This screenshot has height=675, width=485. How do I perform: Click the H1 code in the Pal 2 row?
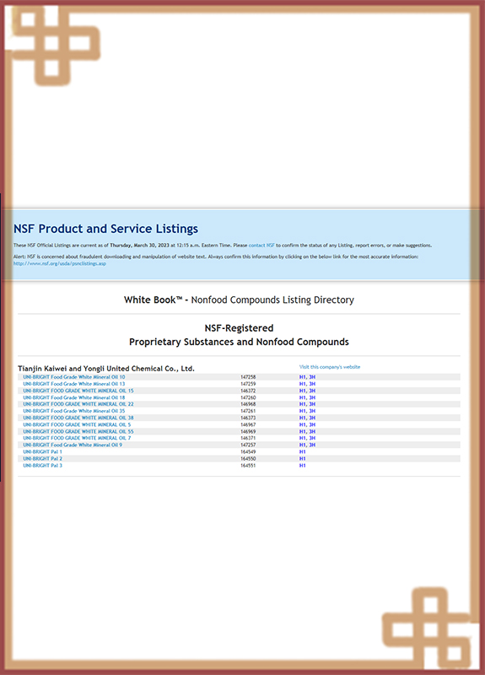pos(303,459)
